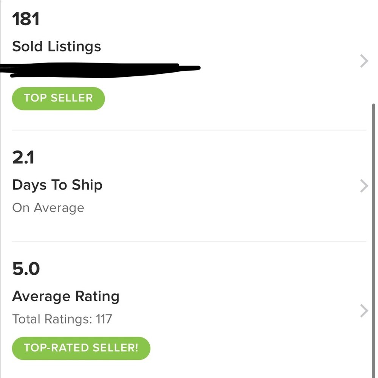Click the On Average label text
Image resolution: width=378 pixels, height=378 pixels.
pos(48,208)
